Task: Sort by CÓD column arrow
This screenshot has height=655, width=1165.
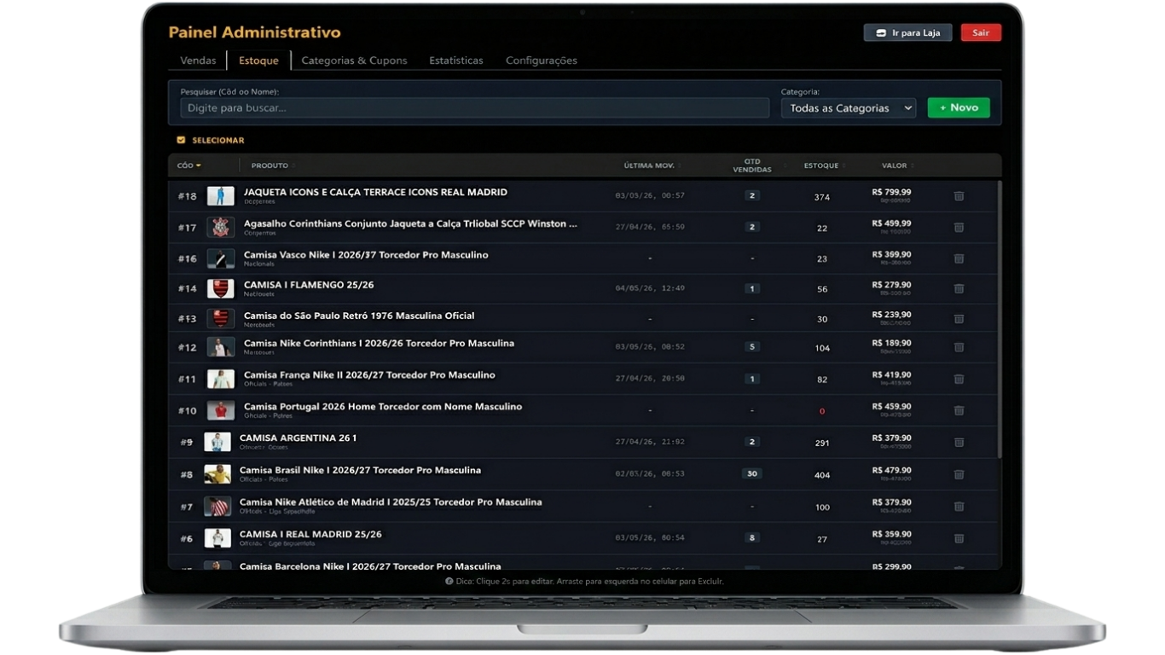Action: [x=199, y=165]
